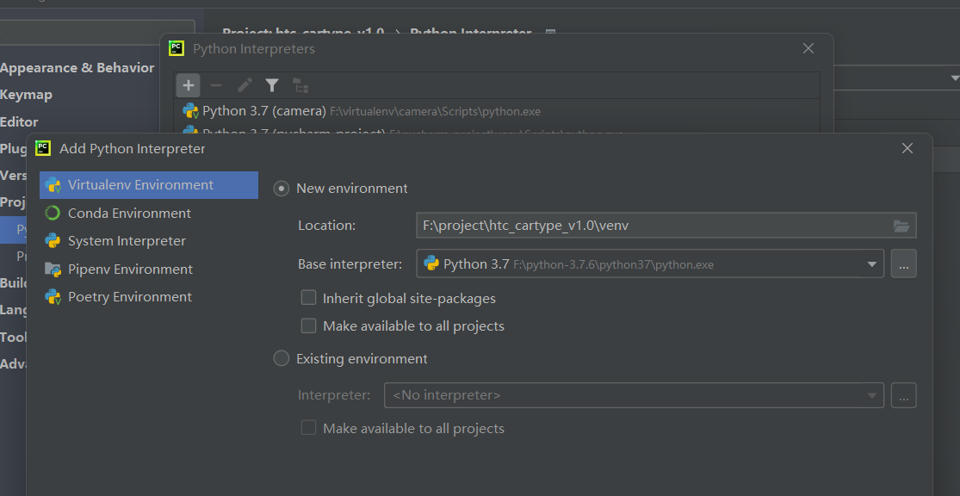960x496 pixels.
Task: Expand the Appearance & Behavior settings section
Action: [77, 67]
